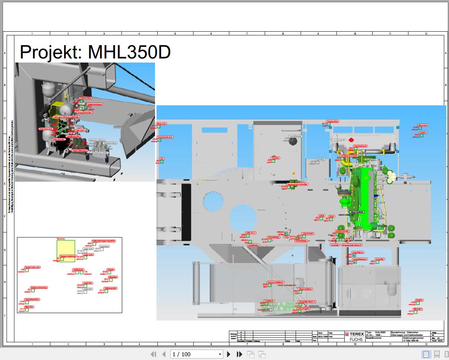This screenshot has width=449, height=360.
Task: Click the -B32 marker box
Action: click(x=111, y=280)
